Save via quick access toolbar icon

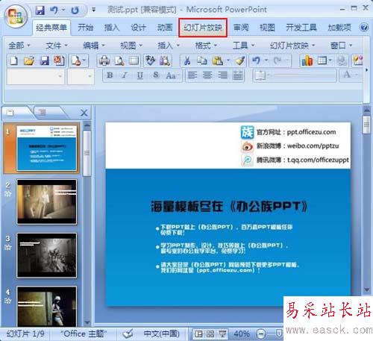tap(40, 10)
